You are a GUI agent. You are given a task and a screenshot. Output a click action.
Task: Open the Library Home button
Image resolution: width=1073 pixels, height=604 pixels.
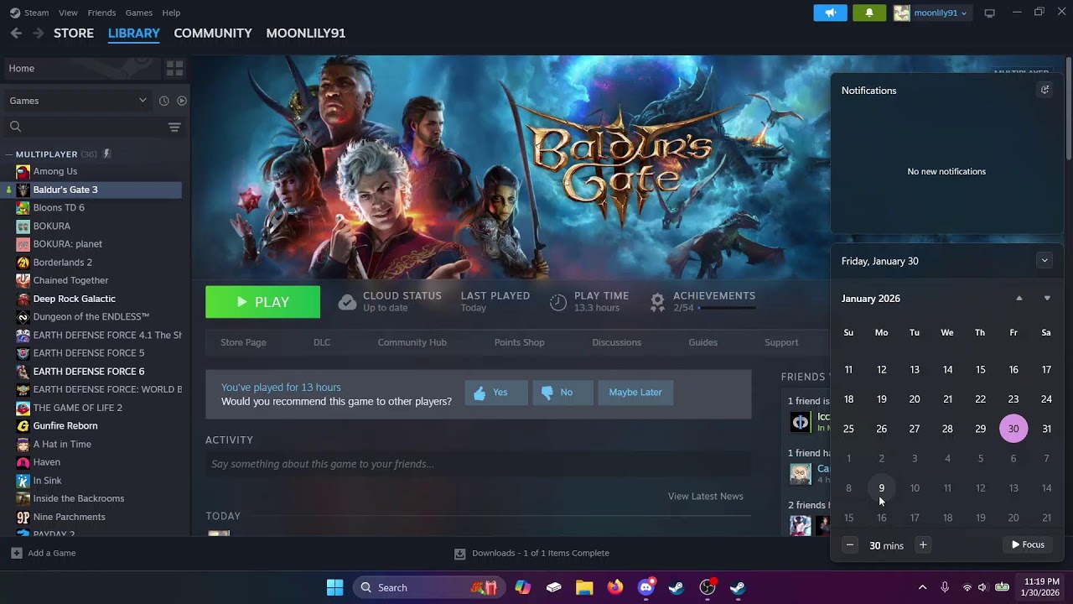[x=82, y=68]
